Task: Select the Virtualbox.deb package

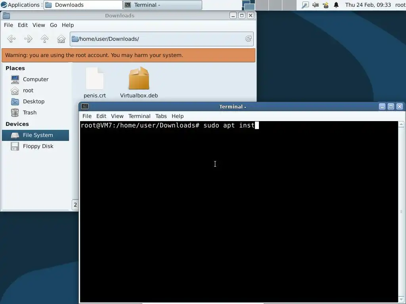Action: (139, 83)
